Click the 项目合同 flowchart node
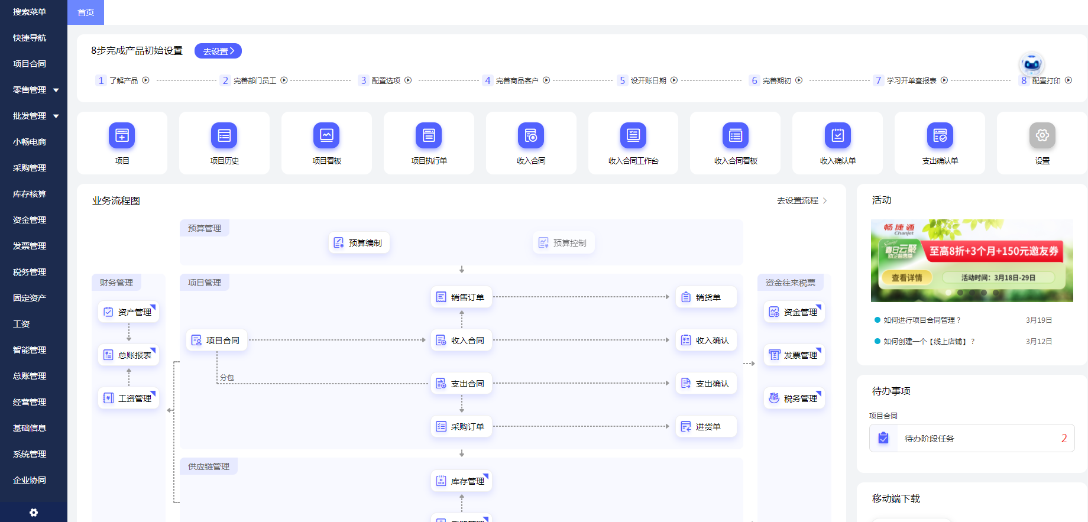This screenshot has height=522, width=1088. [x=216, y=340]
